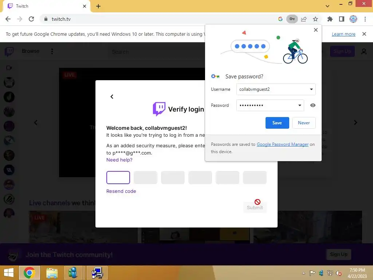Open the Chrome profile avatar

coord(353,19)
